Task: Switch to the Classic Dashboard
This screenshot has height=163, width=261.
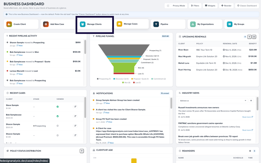Action: (247, 6)
